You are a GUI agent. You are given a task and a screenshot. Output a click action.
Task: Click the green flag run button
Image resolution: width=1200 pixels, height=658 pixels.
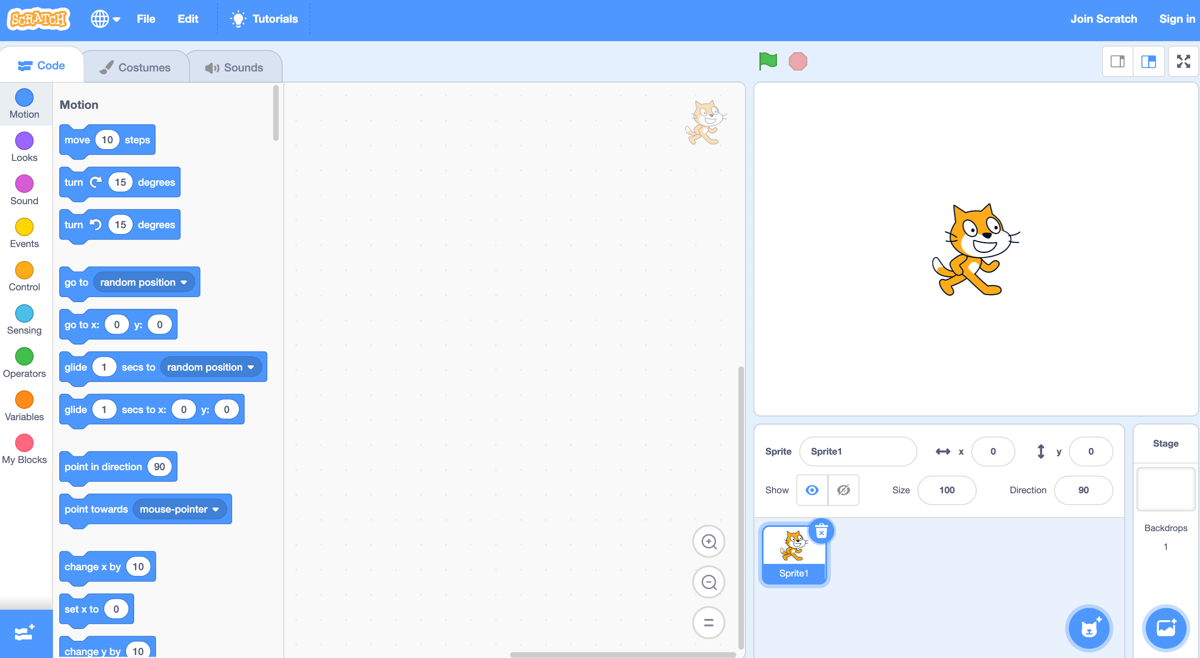[767, 61]
